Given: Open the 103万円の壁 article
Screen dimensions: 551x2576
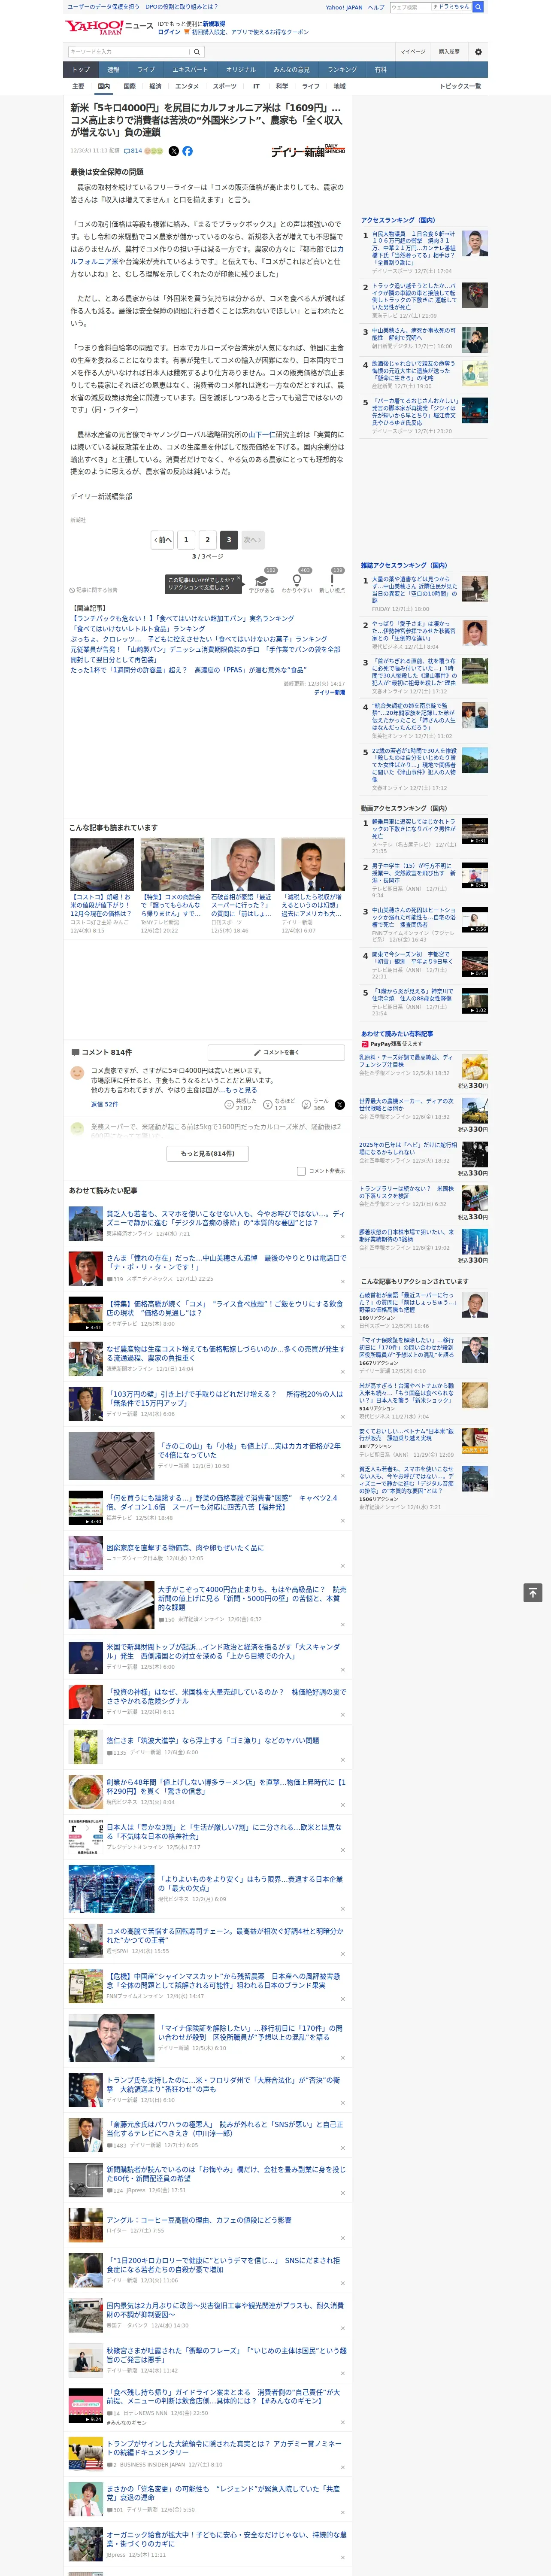Looking at the screenshot, I should [225, 1398].
